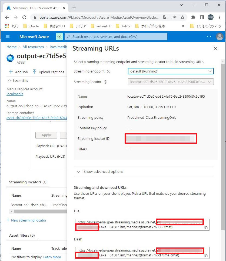The width and height of the screenshot is (226, 261).
Task: Open Streaming endpoint dropdown
Action: (171, 71)
